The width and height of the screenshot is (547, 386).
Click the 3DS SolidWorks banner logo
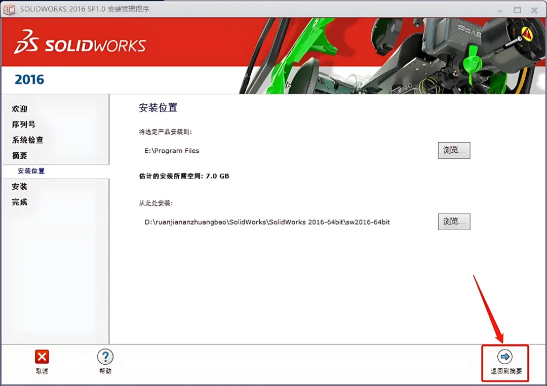click(x=80, y=42)
